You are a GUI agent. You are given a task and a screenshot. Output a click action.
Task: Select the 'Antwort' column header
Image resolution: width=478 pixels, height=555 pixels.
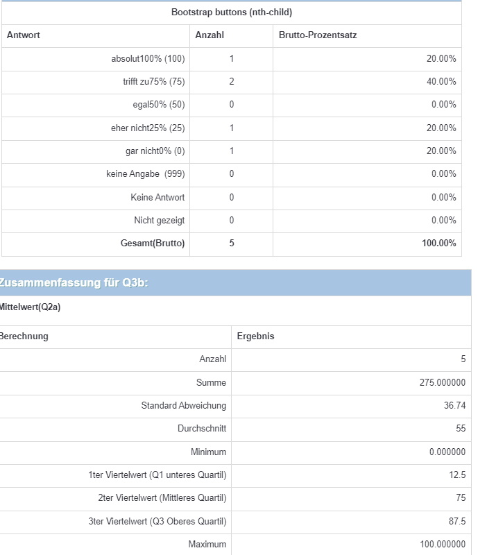[24, 35]
